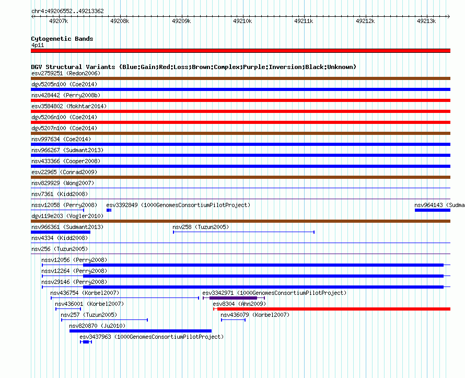Open nsv258 (Tuzun2005) variant label
Viewport: 465px width, 378px height.
point(201,227)
